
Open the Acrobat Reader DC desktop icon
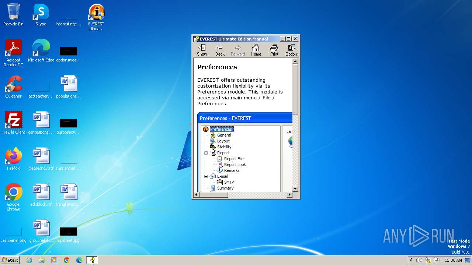tap(13, 53)
